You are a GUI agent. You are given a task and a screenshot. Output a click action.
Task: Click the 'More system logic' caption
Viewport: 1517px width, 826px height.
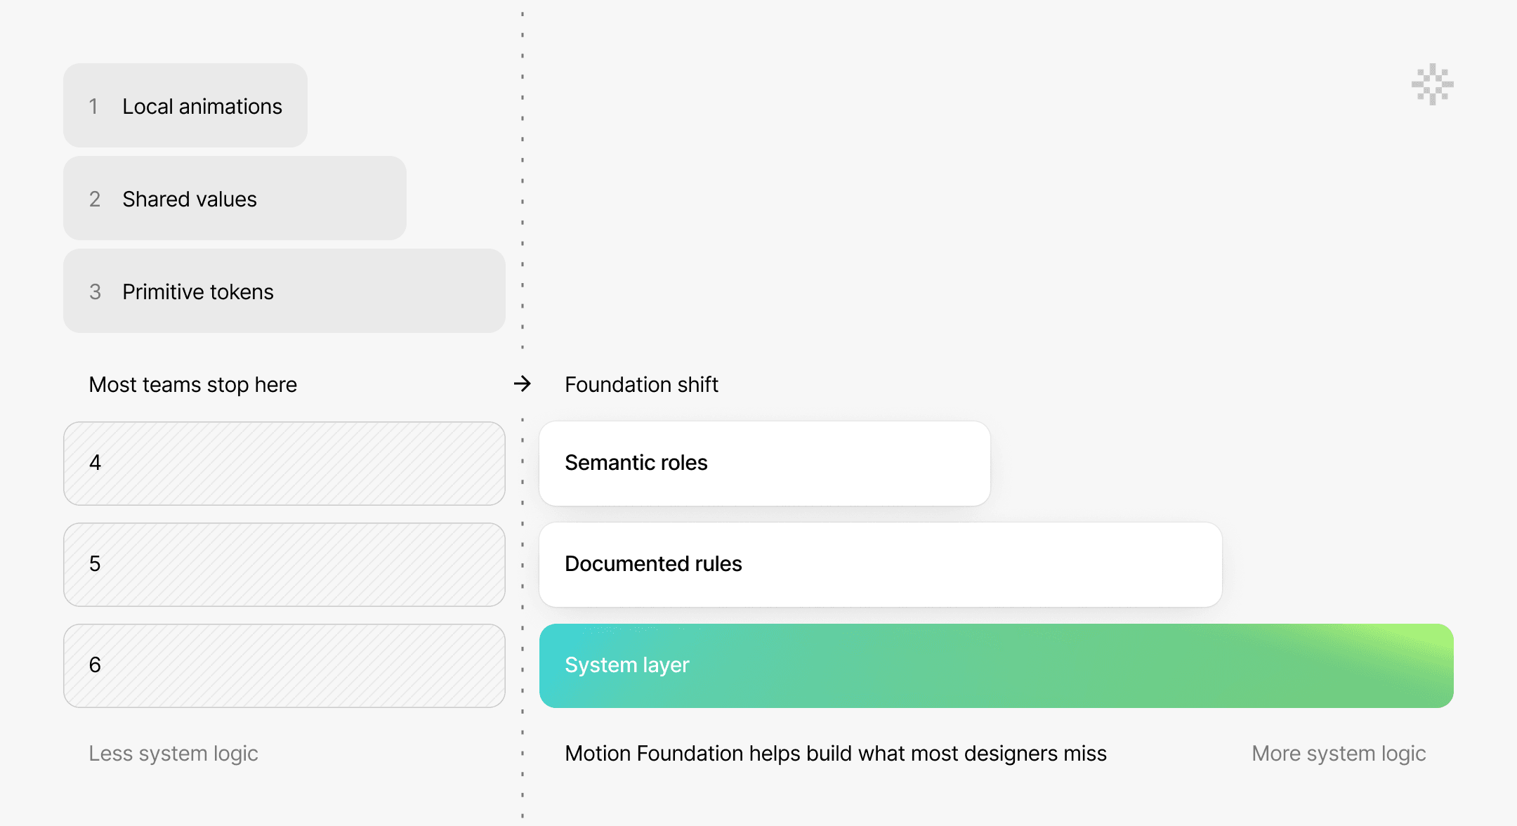click(x=1339, y=754)
